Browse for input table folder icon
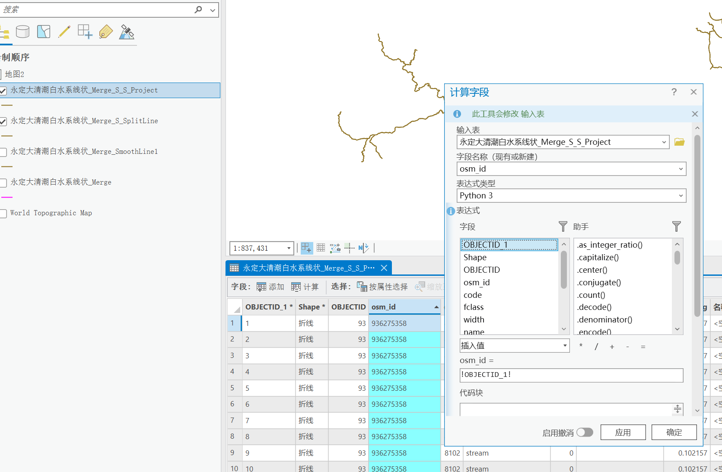This screenshot has height=472, width=722. (x=679, y=142)
